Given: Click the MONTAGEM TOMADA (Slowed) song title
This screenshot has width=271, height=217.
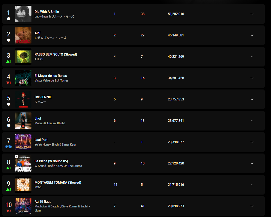Looking at the screenshot, I should [58, 183].
